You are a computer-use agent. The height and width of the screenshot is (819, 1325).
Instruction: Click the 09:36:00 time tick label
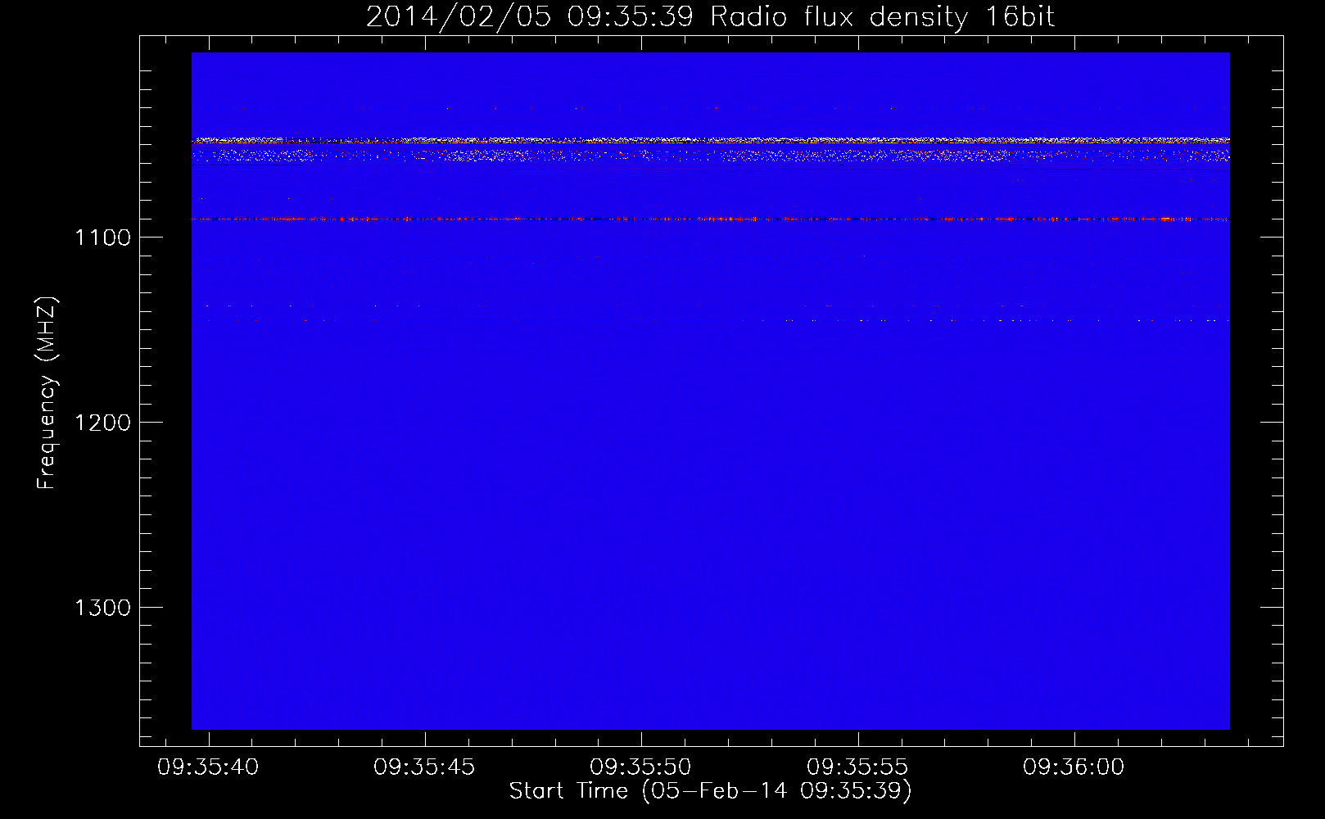pos(1074,767)
